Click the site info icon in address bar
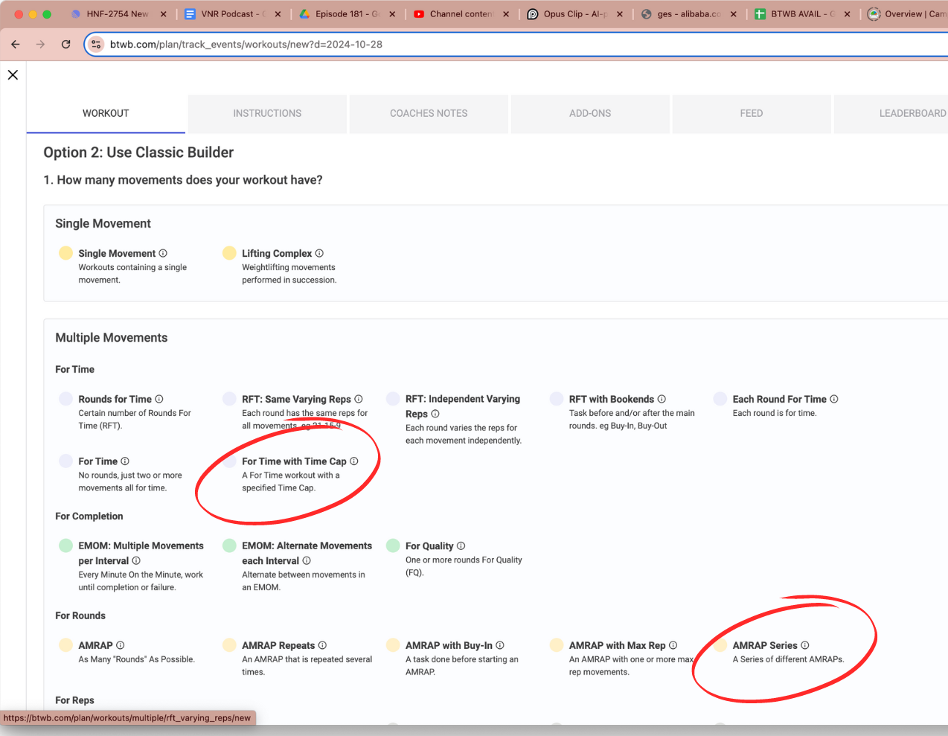 96,45
